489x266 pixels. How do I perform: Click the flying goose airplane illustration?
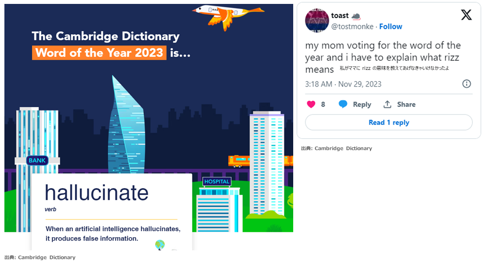tap(228, 16)
